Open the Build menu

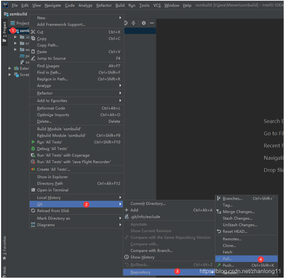[x=120, y=5]
